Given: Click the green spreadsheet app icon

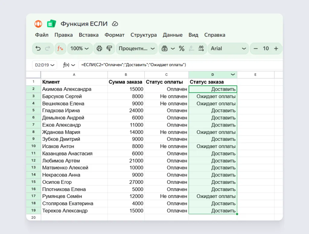Looking at the screenshot, I should (51, 24).
